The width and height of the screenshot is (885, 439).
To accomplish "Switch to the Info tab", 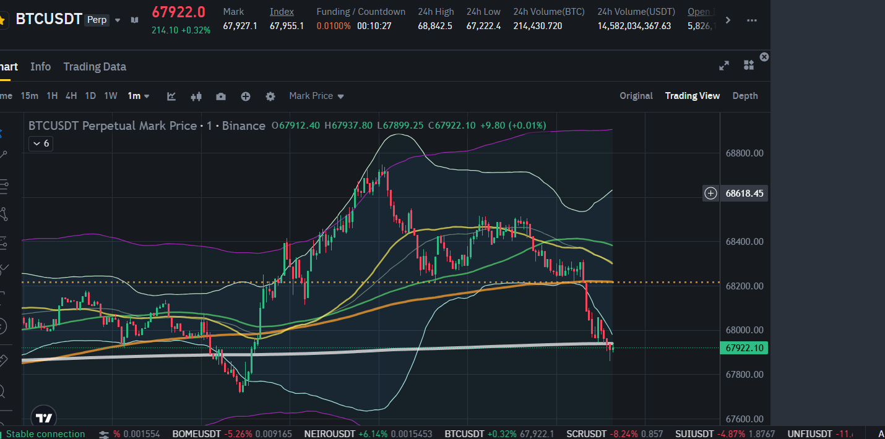I will (40, 66).
